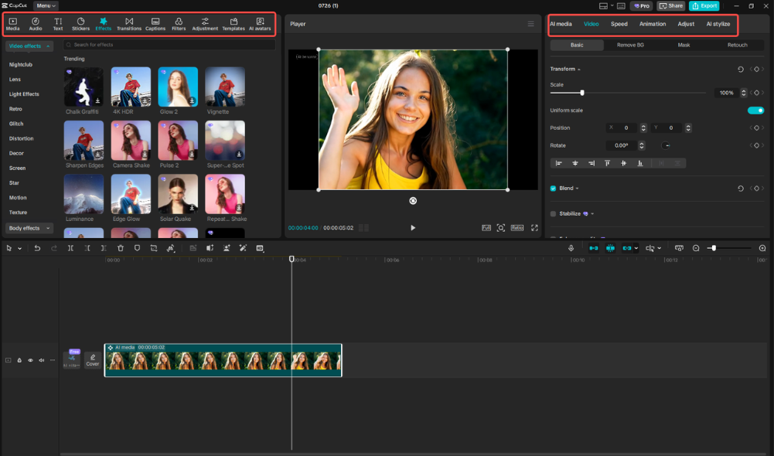Open the Menu dropdown at top left

coord(46,5)
